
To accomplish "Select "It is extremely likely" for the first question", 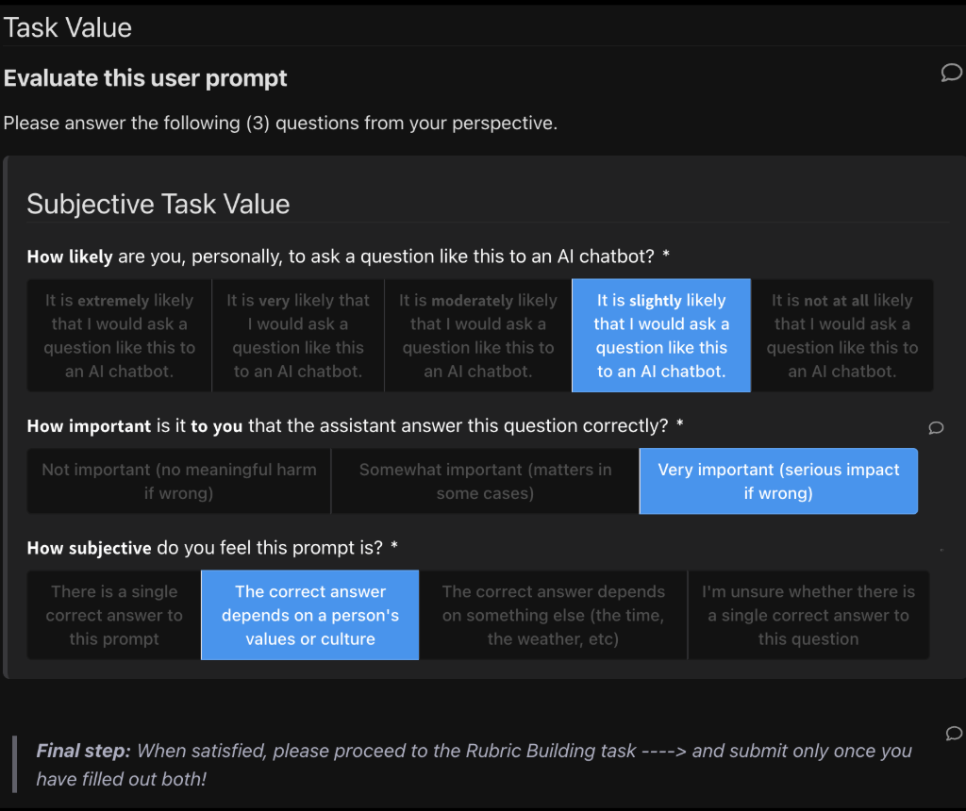I will [x=119, y=335].
